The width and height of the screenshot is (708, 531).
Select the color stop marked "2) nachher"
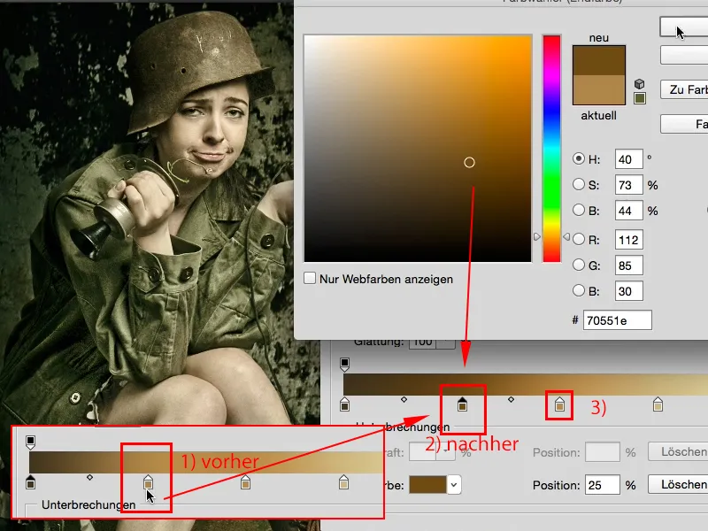click(x=462, y=405)
